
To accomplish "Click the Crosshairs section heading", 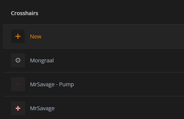I will 25,13.
